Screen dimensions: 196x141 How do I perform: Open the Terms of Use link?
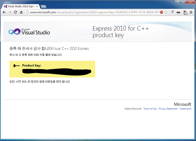[x=150, y=109]
